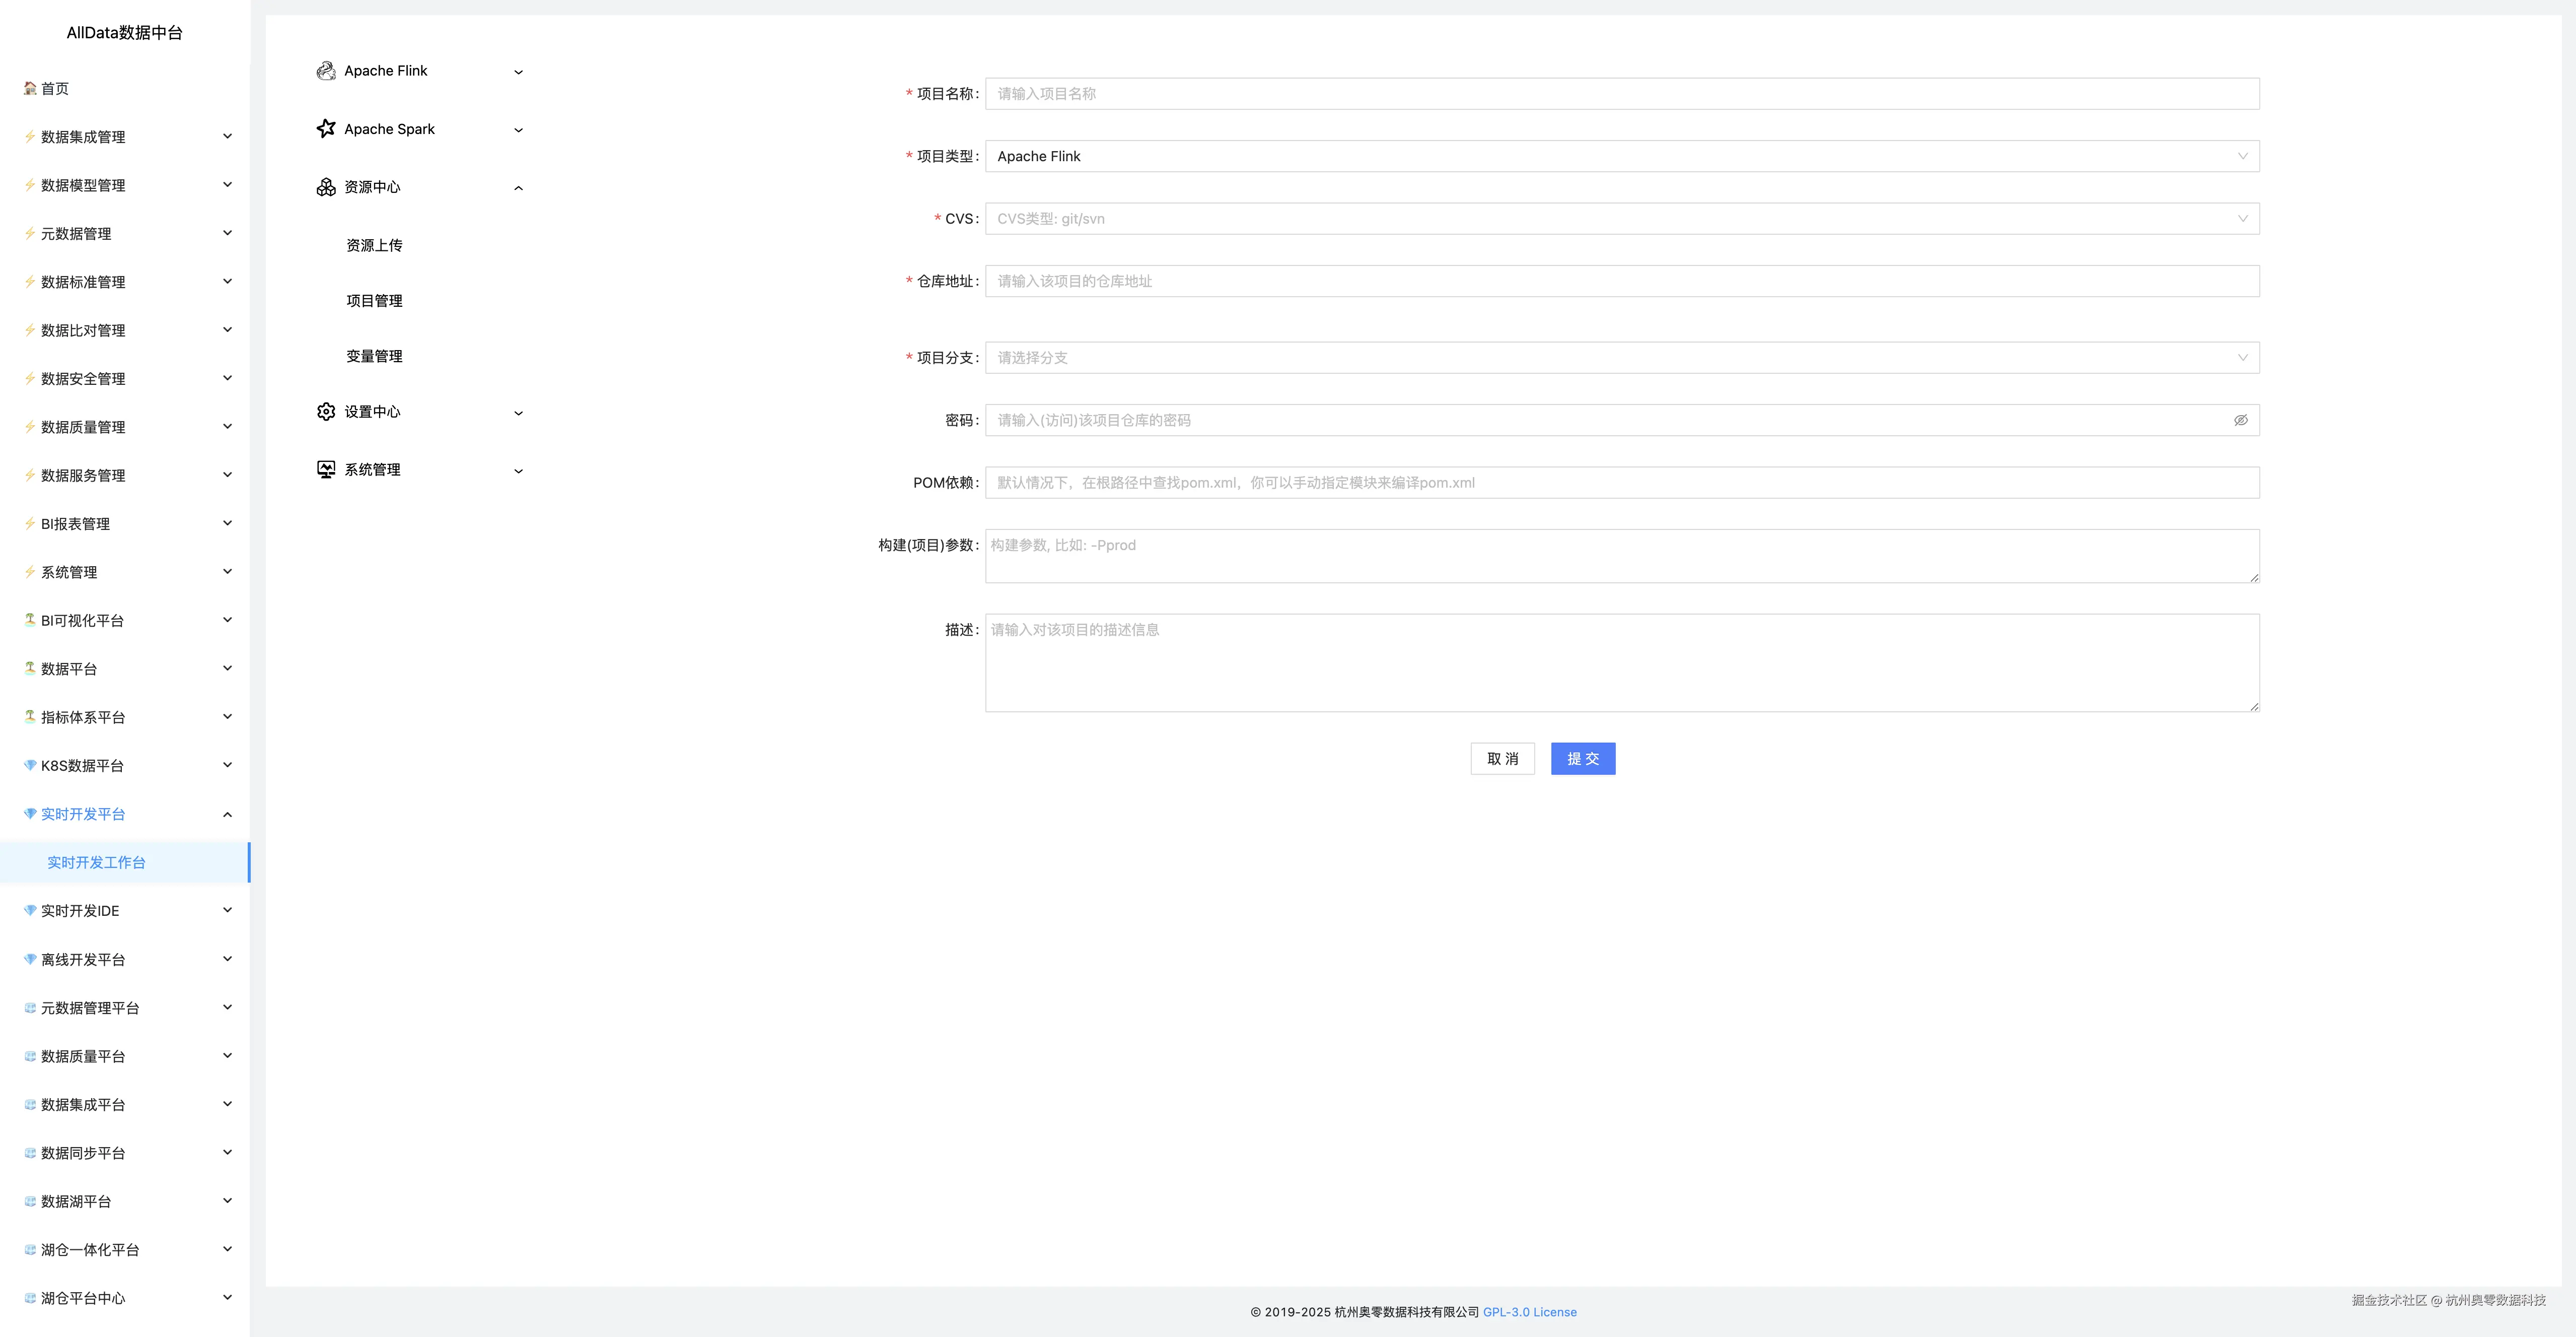
Task: Select 变量管理 menu item
Action: [x=374, y=356]
